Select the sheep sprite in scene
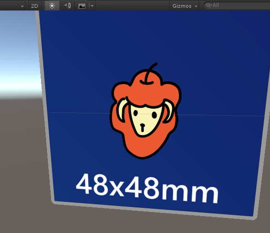Viewport: 270px width, 233px height. pos(145,111)
